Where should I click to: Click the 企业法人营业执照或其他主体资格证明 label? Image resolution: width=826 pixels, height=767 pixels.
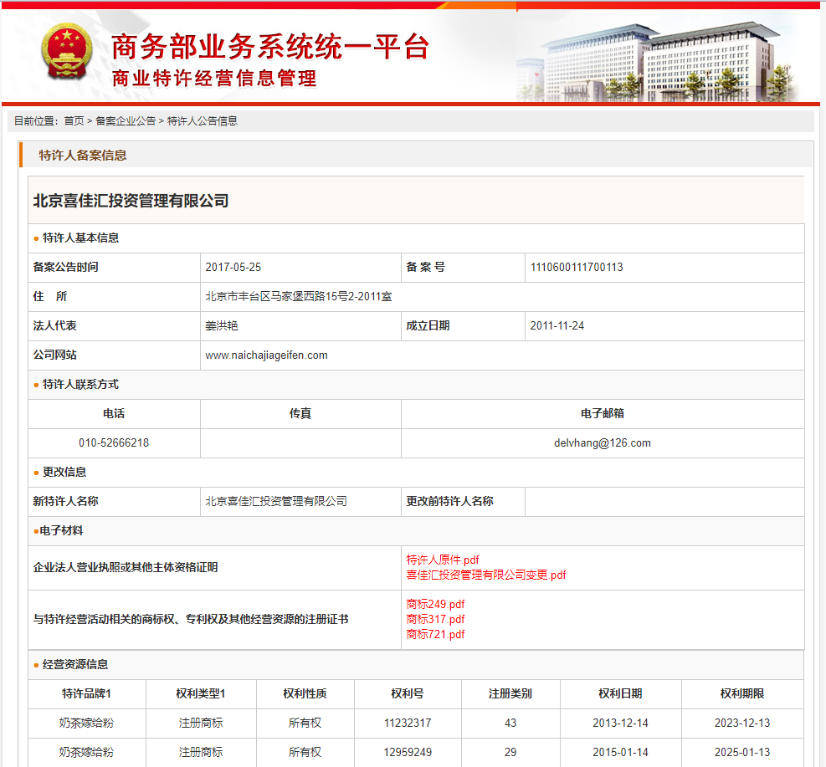pos(126,567)
